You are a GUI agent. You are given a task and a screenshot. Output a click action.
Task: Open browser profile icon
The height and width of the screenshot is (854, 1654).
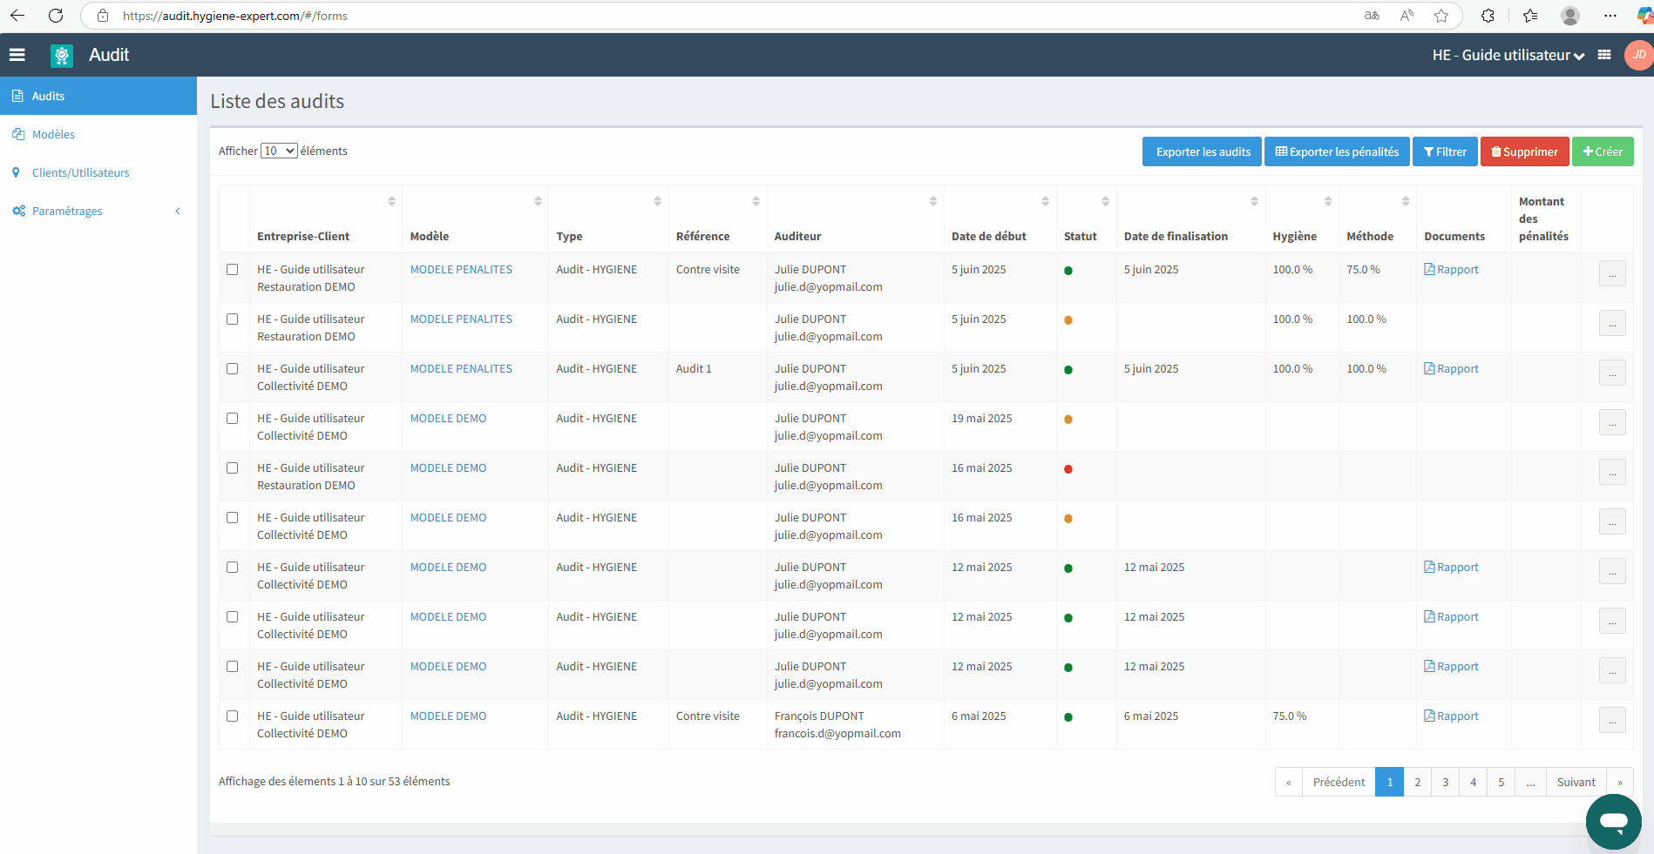tap(1570, 16)
